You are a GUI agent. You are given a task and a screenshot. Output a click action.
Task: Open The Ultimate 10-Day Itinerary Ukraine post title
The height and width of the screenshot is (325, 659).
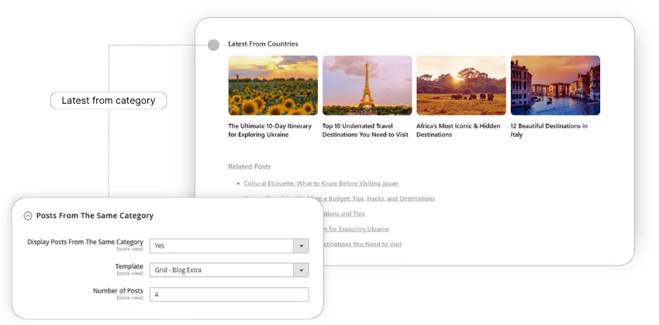270,130
